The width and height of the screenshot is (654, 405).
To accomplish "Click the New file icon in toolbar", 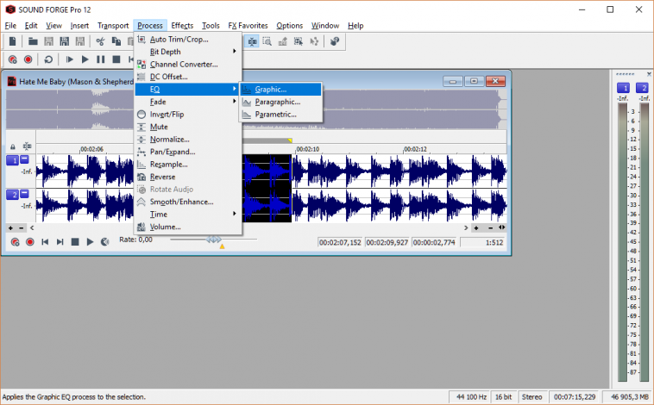I will [12, 40].
